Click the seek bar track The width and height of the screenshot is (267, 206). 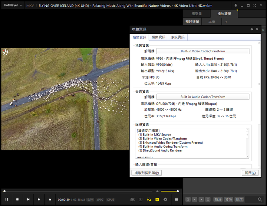tap(78, 191)
